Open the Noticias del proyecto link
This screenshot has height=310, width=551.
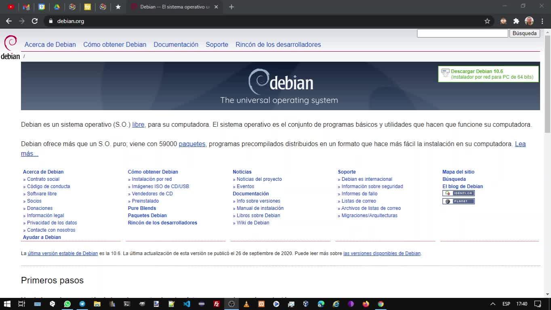pos(259,179)
